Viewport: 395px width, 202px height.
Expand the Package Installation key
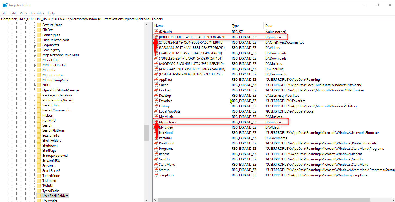click(x=34, y=95)
